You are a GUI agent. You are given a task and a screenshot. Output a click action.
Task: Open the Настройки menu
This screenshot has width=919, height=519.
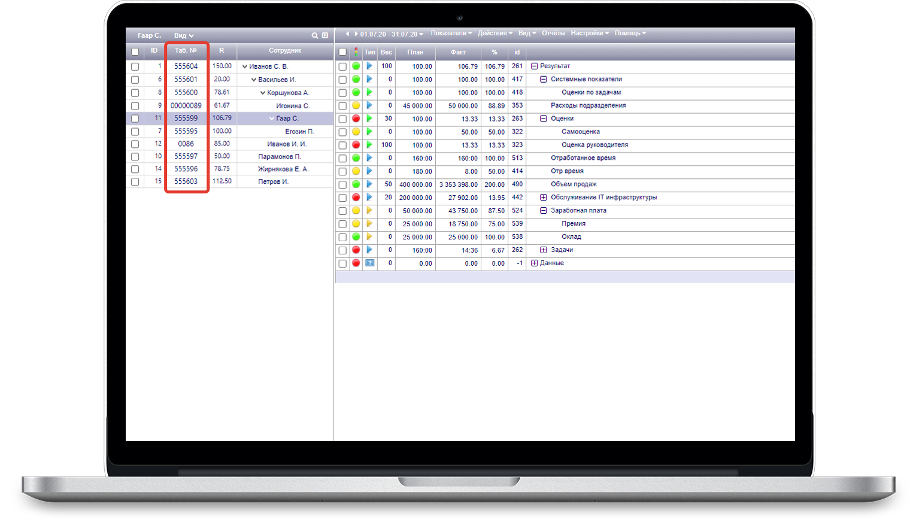click(589, 34)
